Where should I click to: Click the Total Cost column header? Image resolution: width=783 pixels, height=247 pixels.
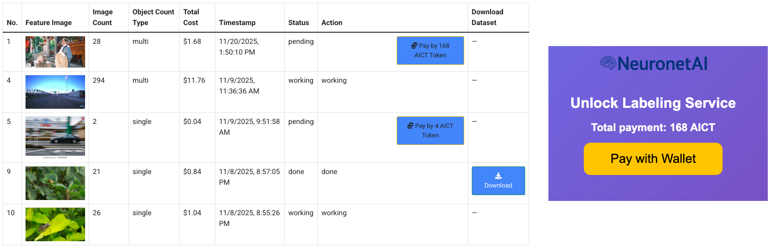191,17
